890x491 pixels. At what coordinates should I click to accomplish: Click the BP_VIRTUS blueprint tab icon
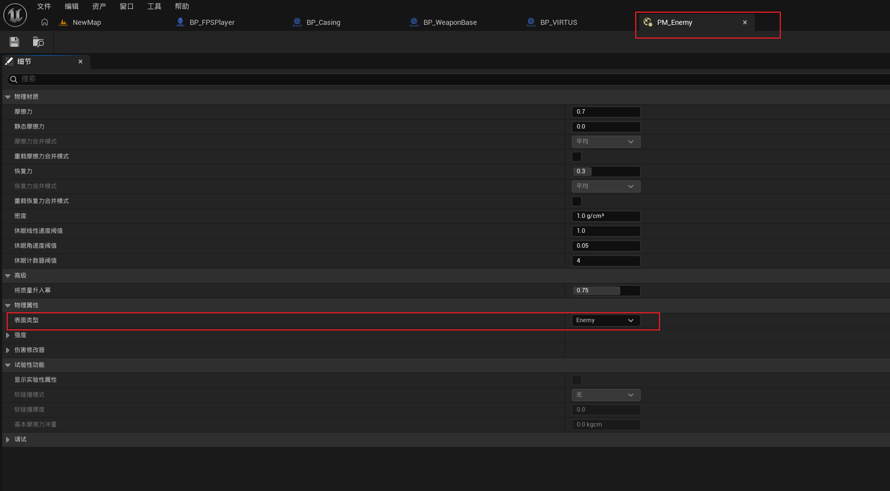(x=531, y=22)
